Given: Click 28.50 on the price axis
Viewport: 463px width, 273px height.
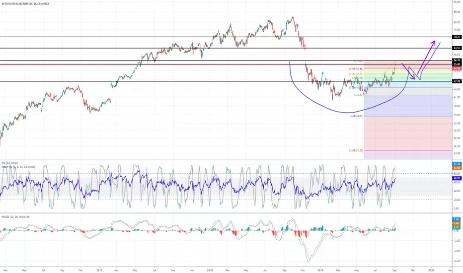Looking at the screenshot, I should [457, 138].
